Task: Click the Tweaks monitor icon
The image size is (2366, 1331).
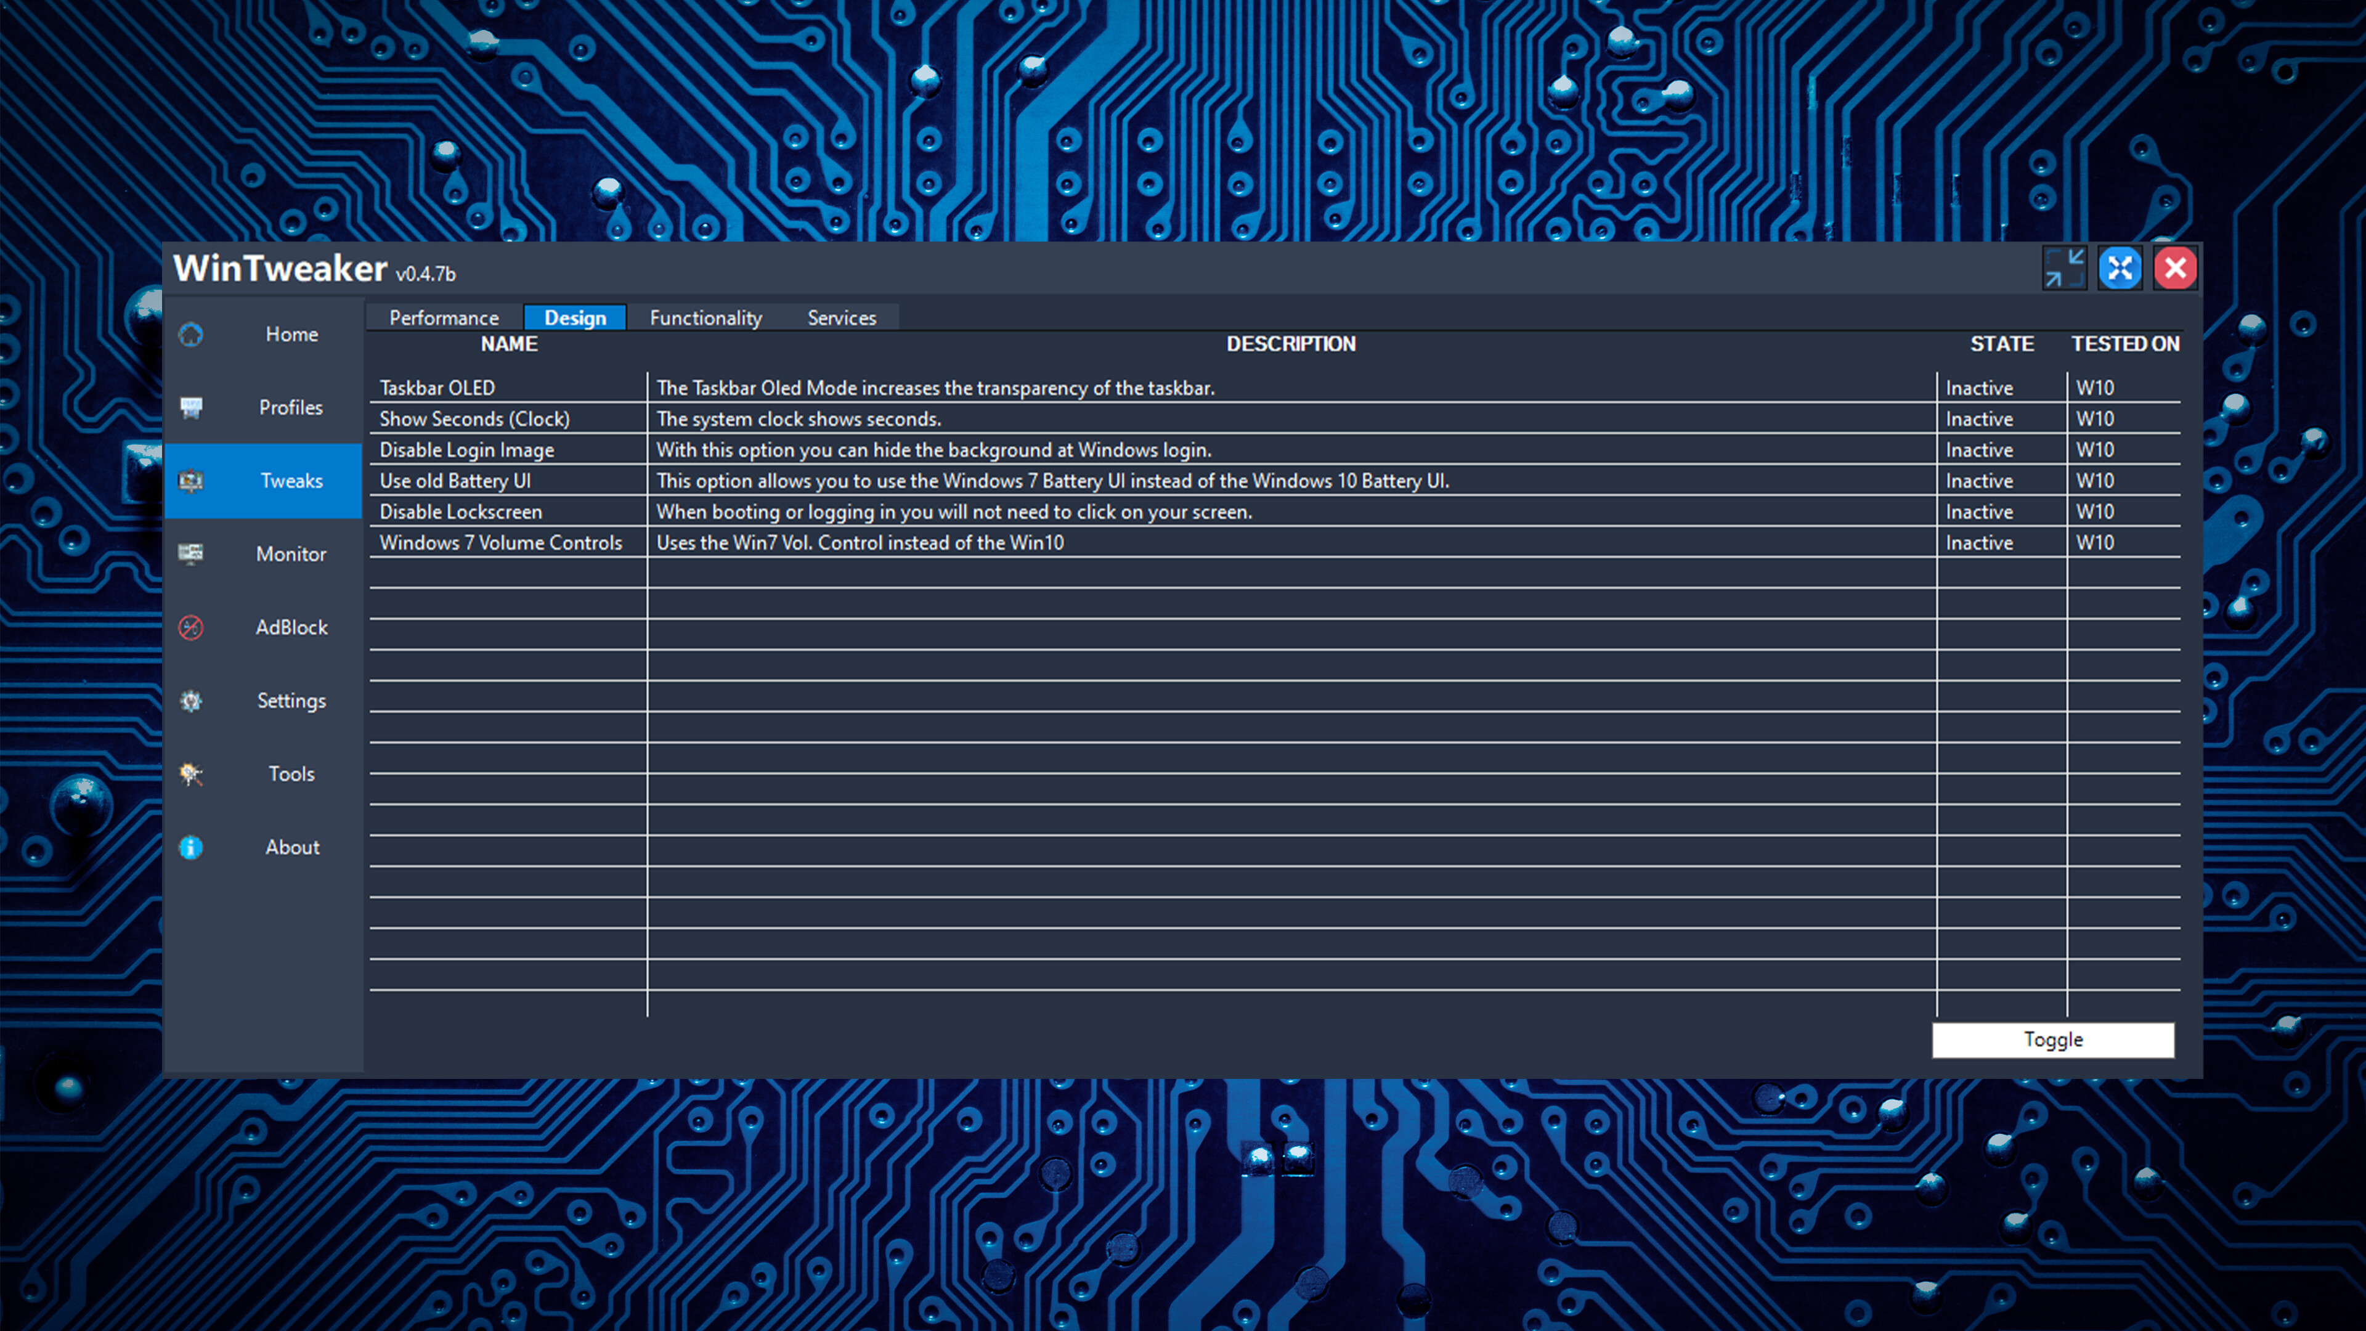Action: (x=191, y=481)
